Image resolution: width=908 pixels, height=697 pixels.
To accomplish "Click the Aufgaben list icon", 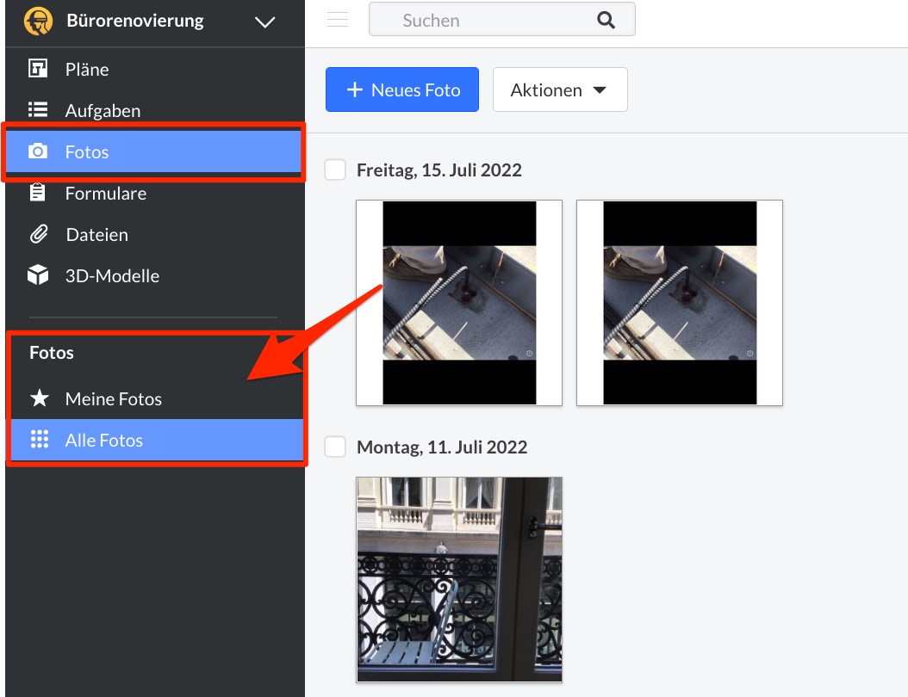I will [38, 110].
